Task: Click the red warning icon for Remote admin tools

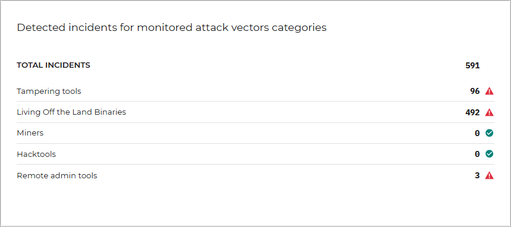Action: [x=489, y=175]
